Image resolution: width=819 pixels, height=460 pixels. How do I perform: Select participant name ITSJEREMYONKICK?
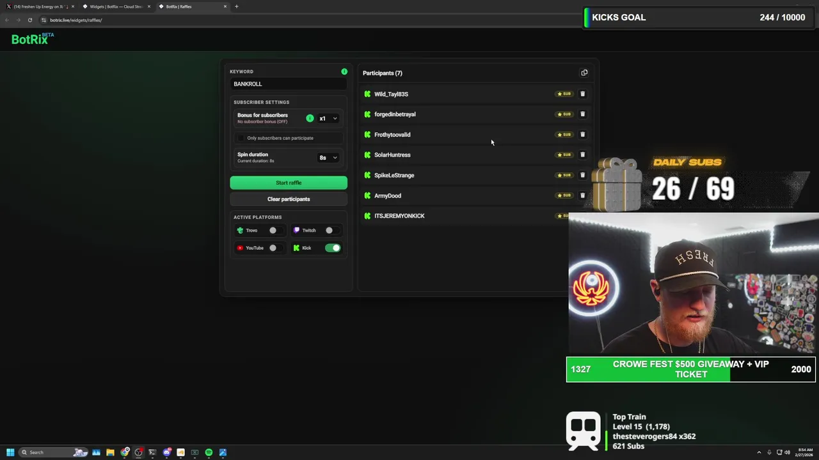(x=399, y=216)
